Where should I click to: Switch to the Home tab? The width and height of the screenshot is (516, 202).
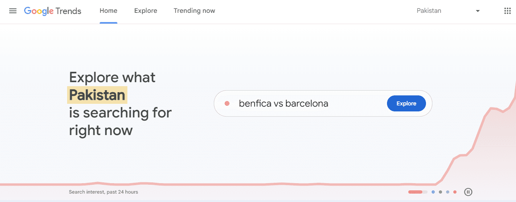point(109,11)
